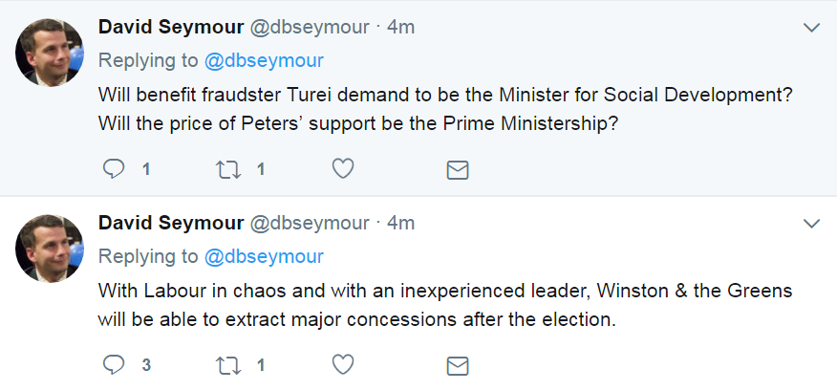This screenshot has height=391, width=837.
Task: Open the 4m timestamp of the second tweet
Action: (x=400, y=223)
